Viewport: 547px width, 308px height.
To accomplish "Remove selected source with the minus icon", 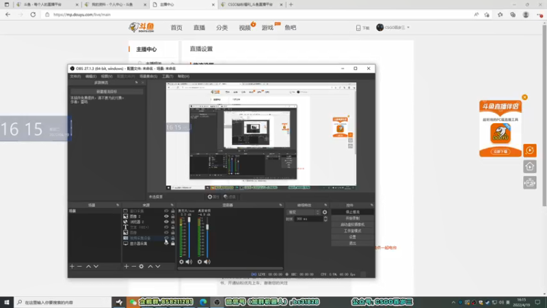I will (x=133, y=266).
